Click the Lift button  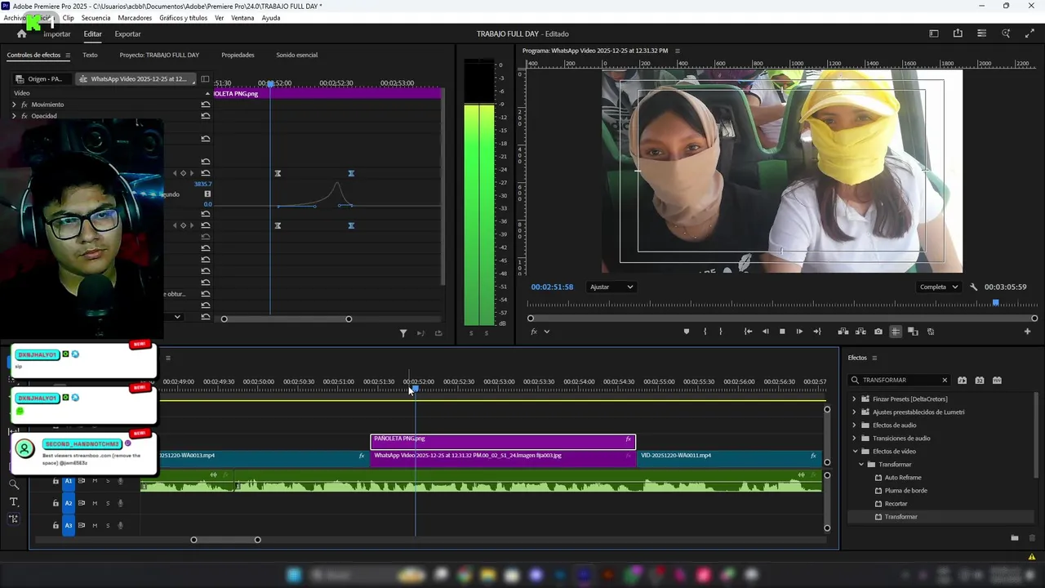click(x=843, y=332)
